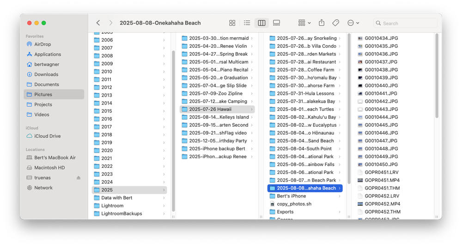
Task: Expand the 2023 folder chevron
Action: tap(164, 174)
